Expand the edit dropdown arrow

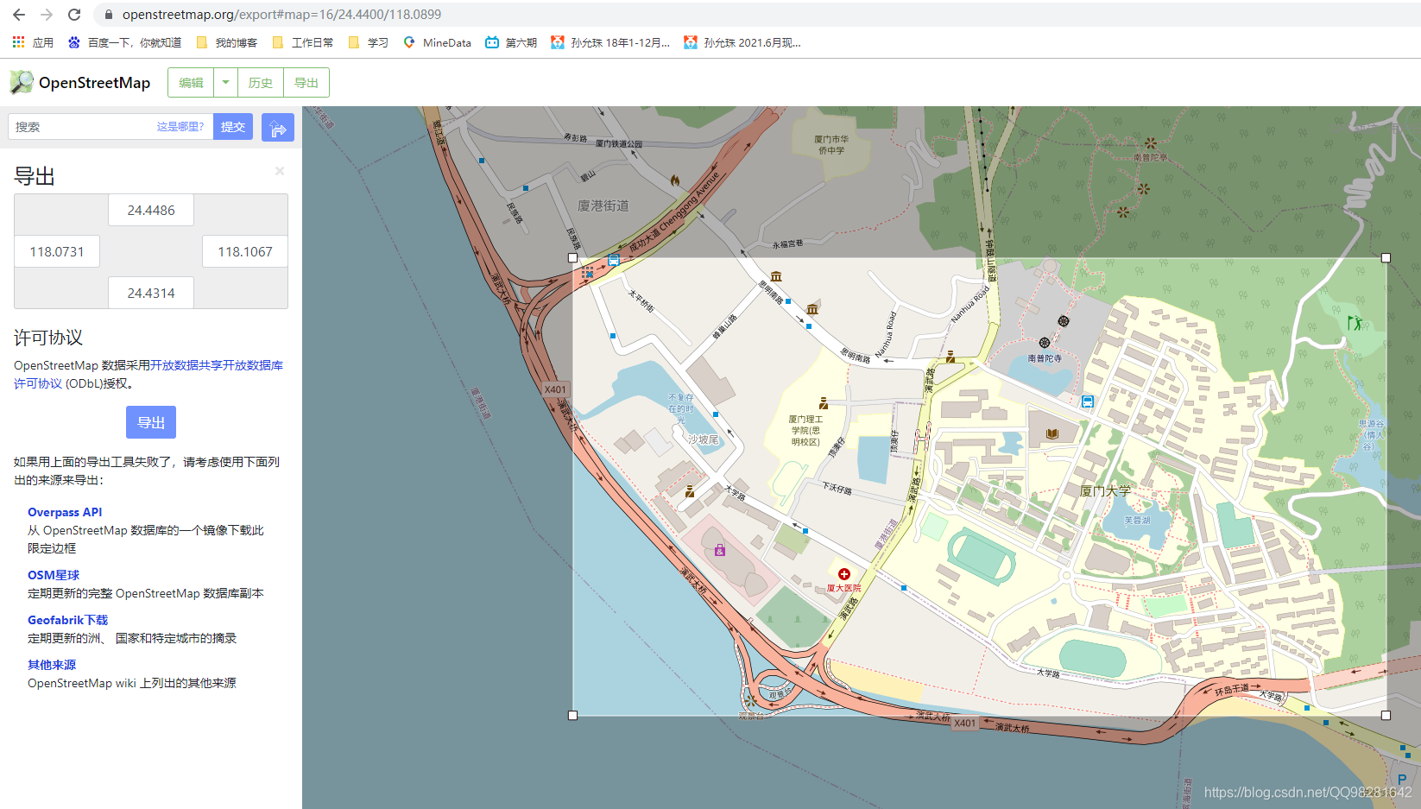(225, 83)
